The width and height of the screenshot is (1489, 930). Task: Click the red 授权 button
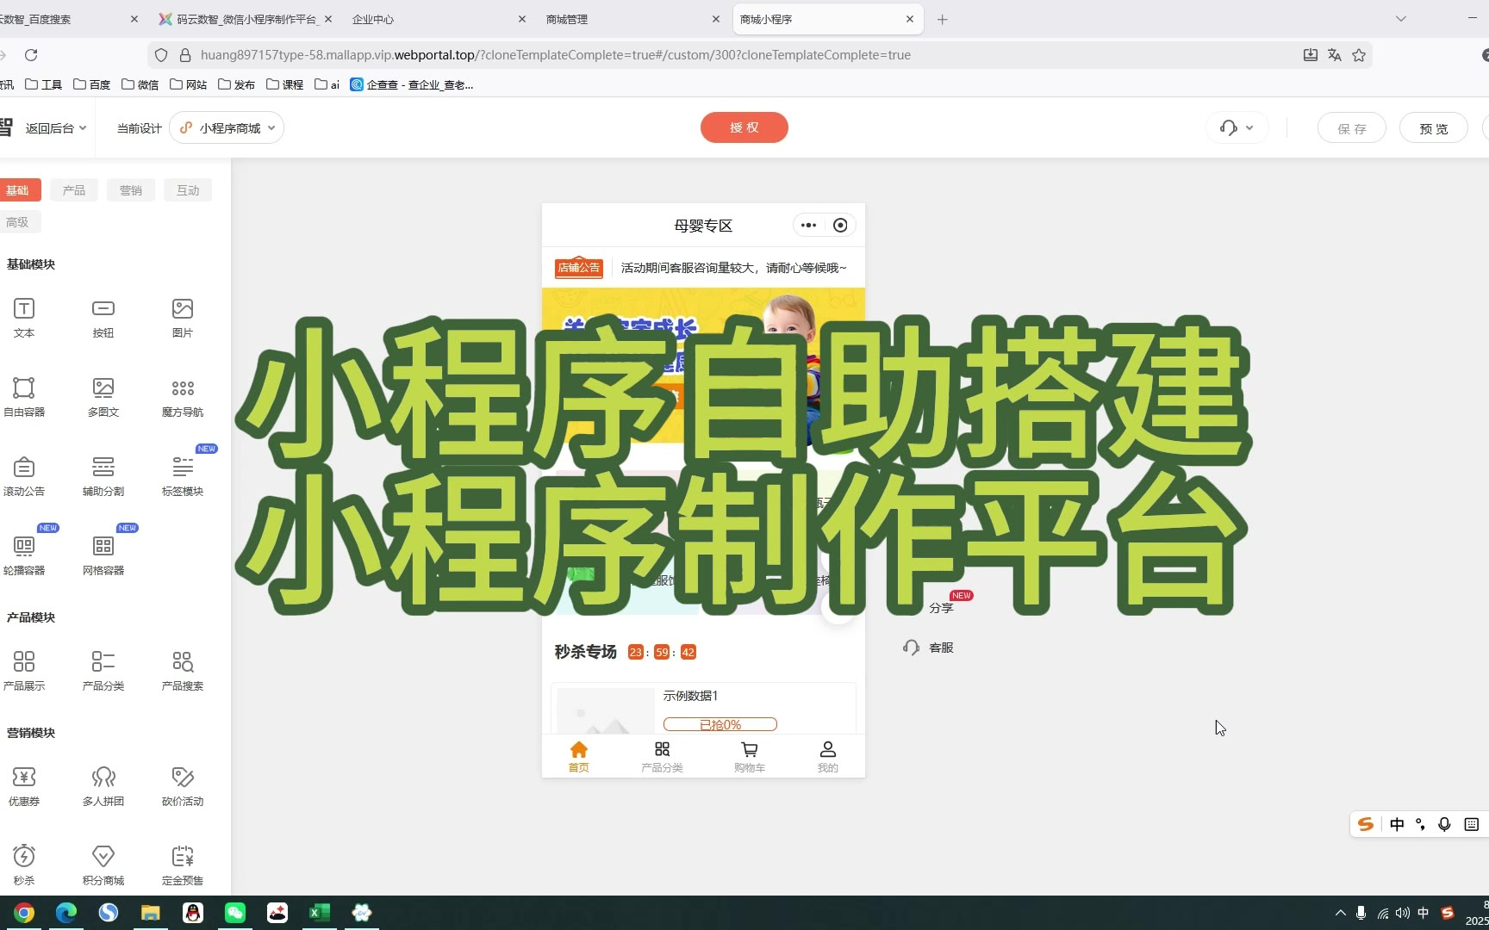(x=744, y=127)
